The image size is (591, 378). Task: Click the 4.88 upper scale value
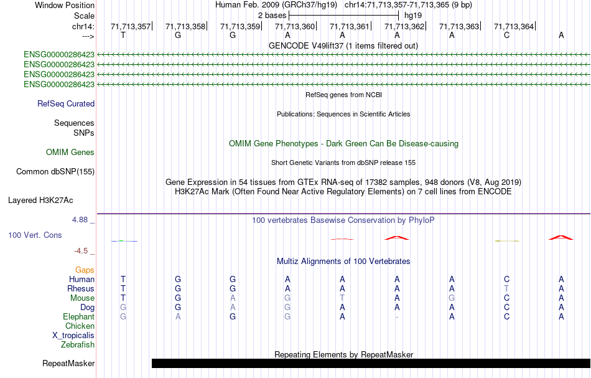tap(80, 220)
